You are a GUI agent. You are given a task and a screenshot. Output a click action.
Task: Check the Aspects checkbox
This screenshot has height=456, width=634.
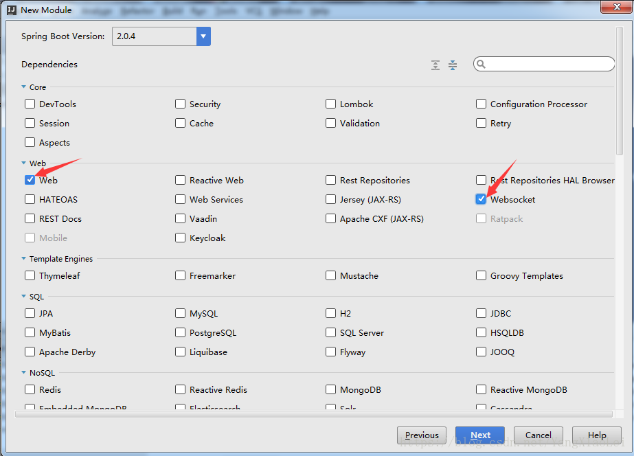point(30,142)
